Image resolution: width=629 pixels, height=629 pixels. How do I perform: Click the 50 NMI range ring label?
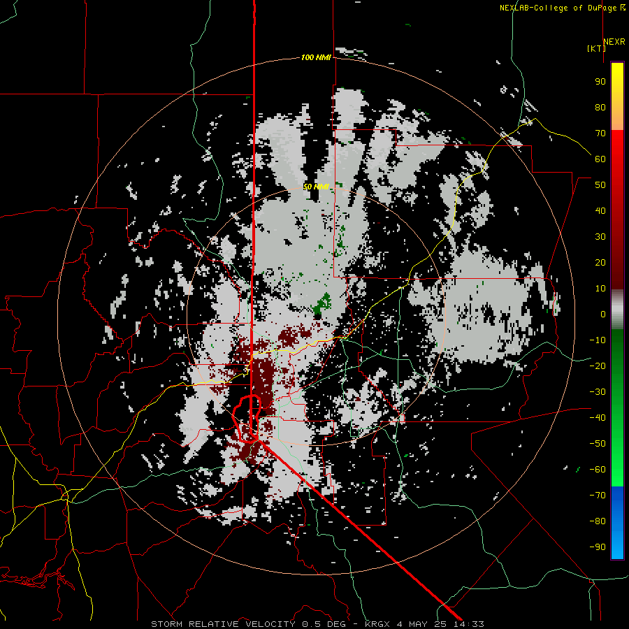316,187
